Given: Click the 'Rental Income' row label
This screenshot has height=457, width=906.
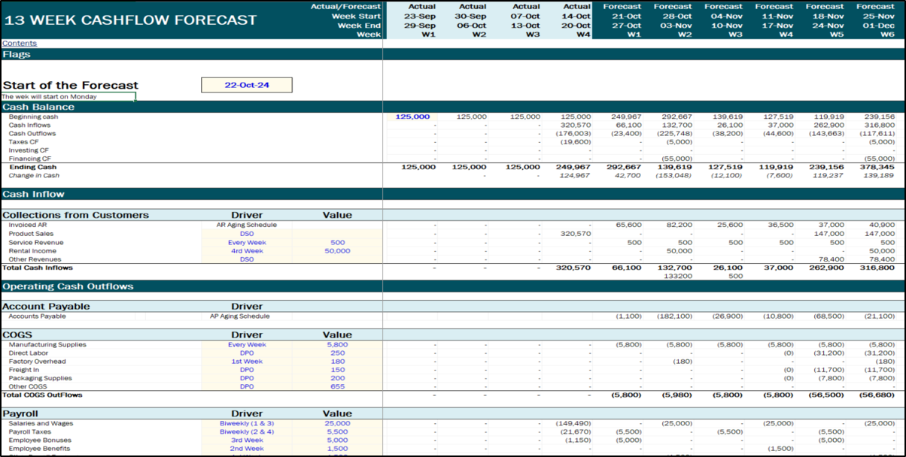Looking at the screenshot, I should (32, 251).
